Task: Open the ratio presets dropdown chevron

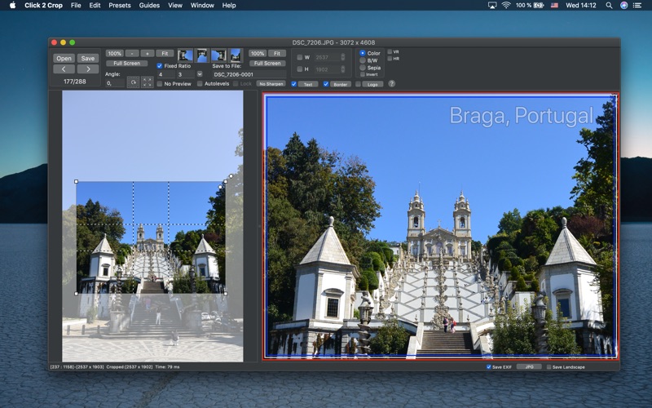Action: coord(200,74)
